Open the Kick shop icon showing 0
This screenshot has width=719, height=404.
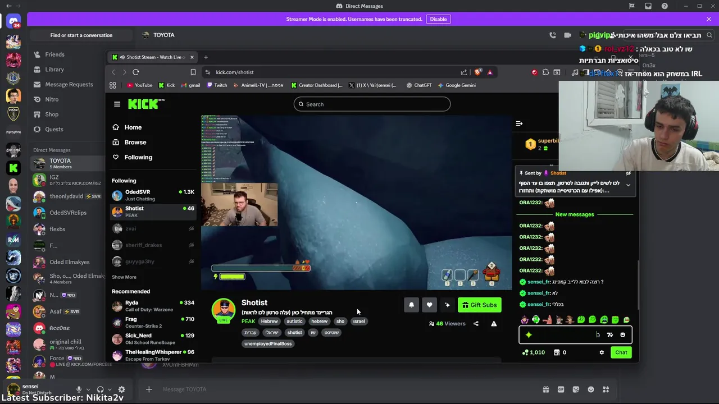560,352
